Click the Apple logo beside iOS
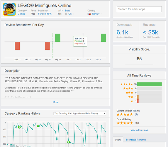This screenshot has width=168, height=147. click(x=66, y=14)
